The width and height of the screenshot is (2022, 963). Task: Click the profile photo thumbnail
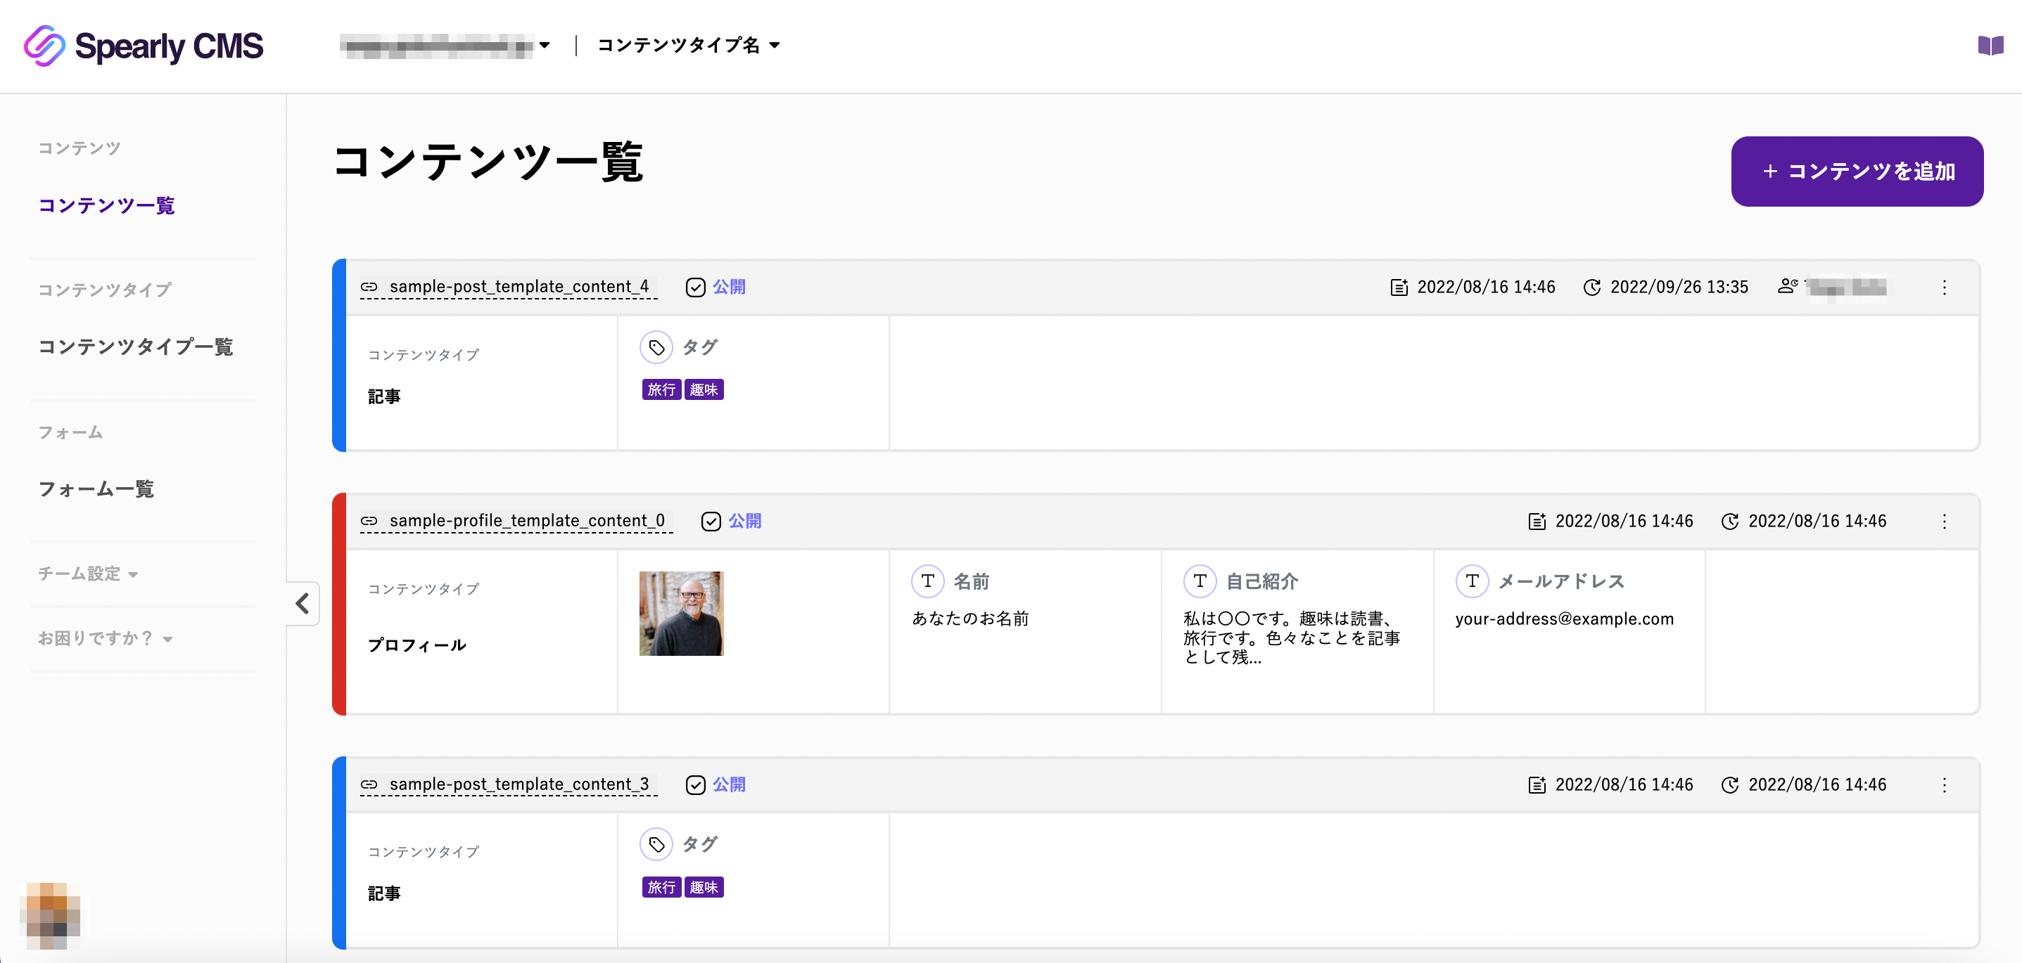pos(681,613)
